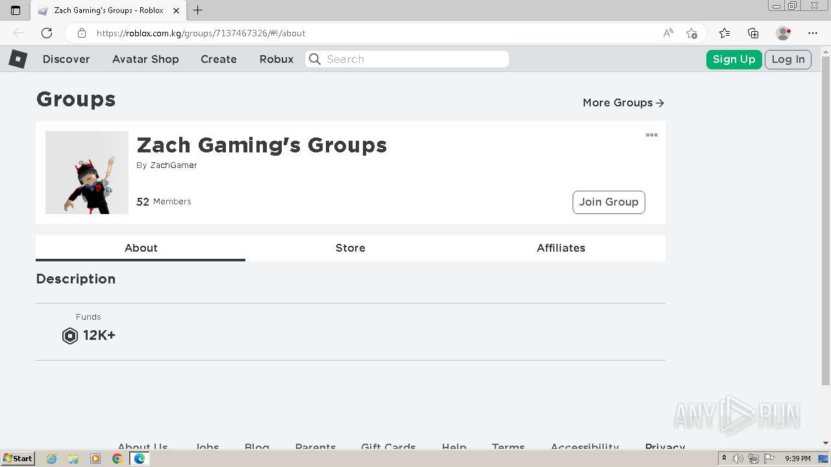The image size is (831, 467).
Task: Open File Explorer from the taskbar
Action: pos(73,459)
